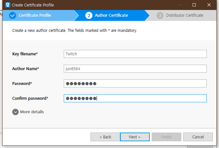Close the Create Certificate Profile dialog
Screen dimensions: 219x148
click(x=209, y=5)
